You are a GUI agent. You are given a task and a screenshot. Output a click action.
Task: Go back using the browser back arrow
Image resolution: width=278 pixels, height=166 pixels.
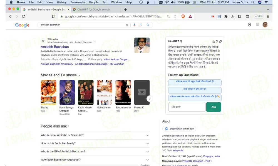pyautogui.click(x=10, y=16)
